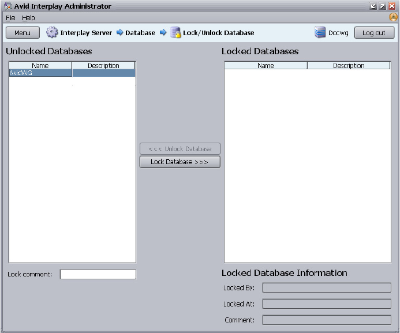Click the blue arrow before Database breadcrumb
This screenshot has width=400, height=333.
click(x=119, y=32)
